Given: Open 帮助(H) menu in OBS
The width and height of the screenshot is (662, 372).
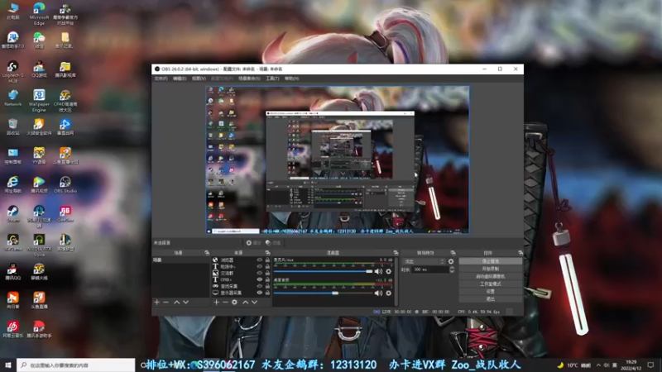Looking at the screenshot, I should [292, 79].
